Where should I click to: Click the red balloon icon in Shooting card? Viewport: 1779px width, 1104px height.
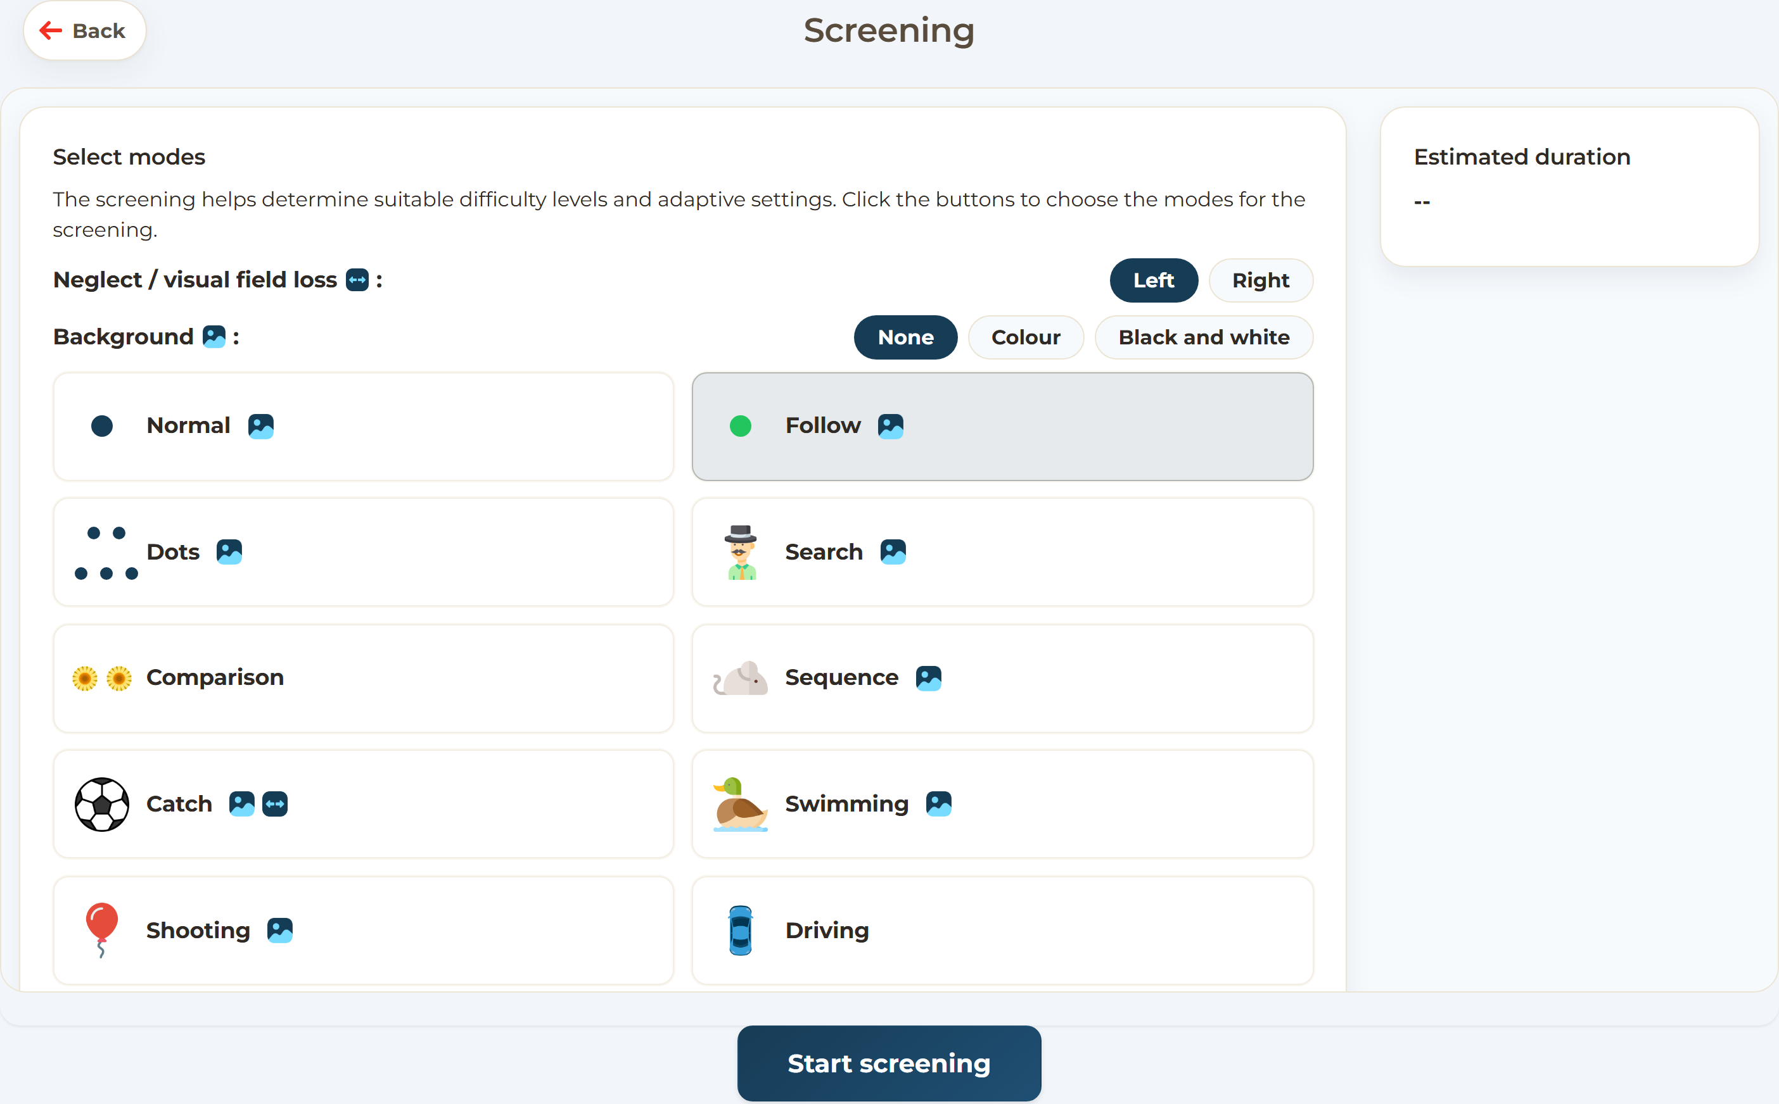tap(101, 930)
